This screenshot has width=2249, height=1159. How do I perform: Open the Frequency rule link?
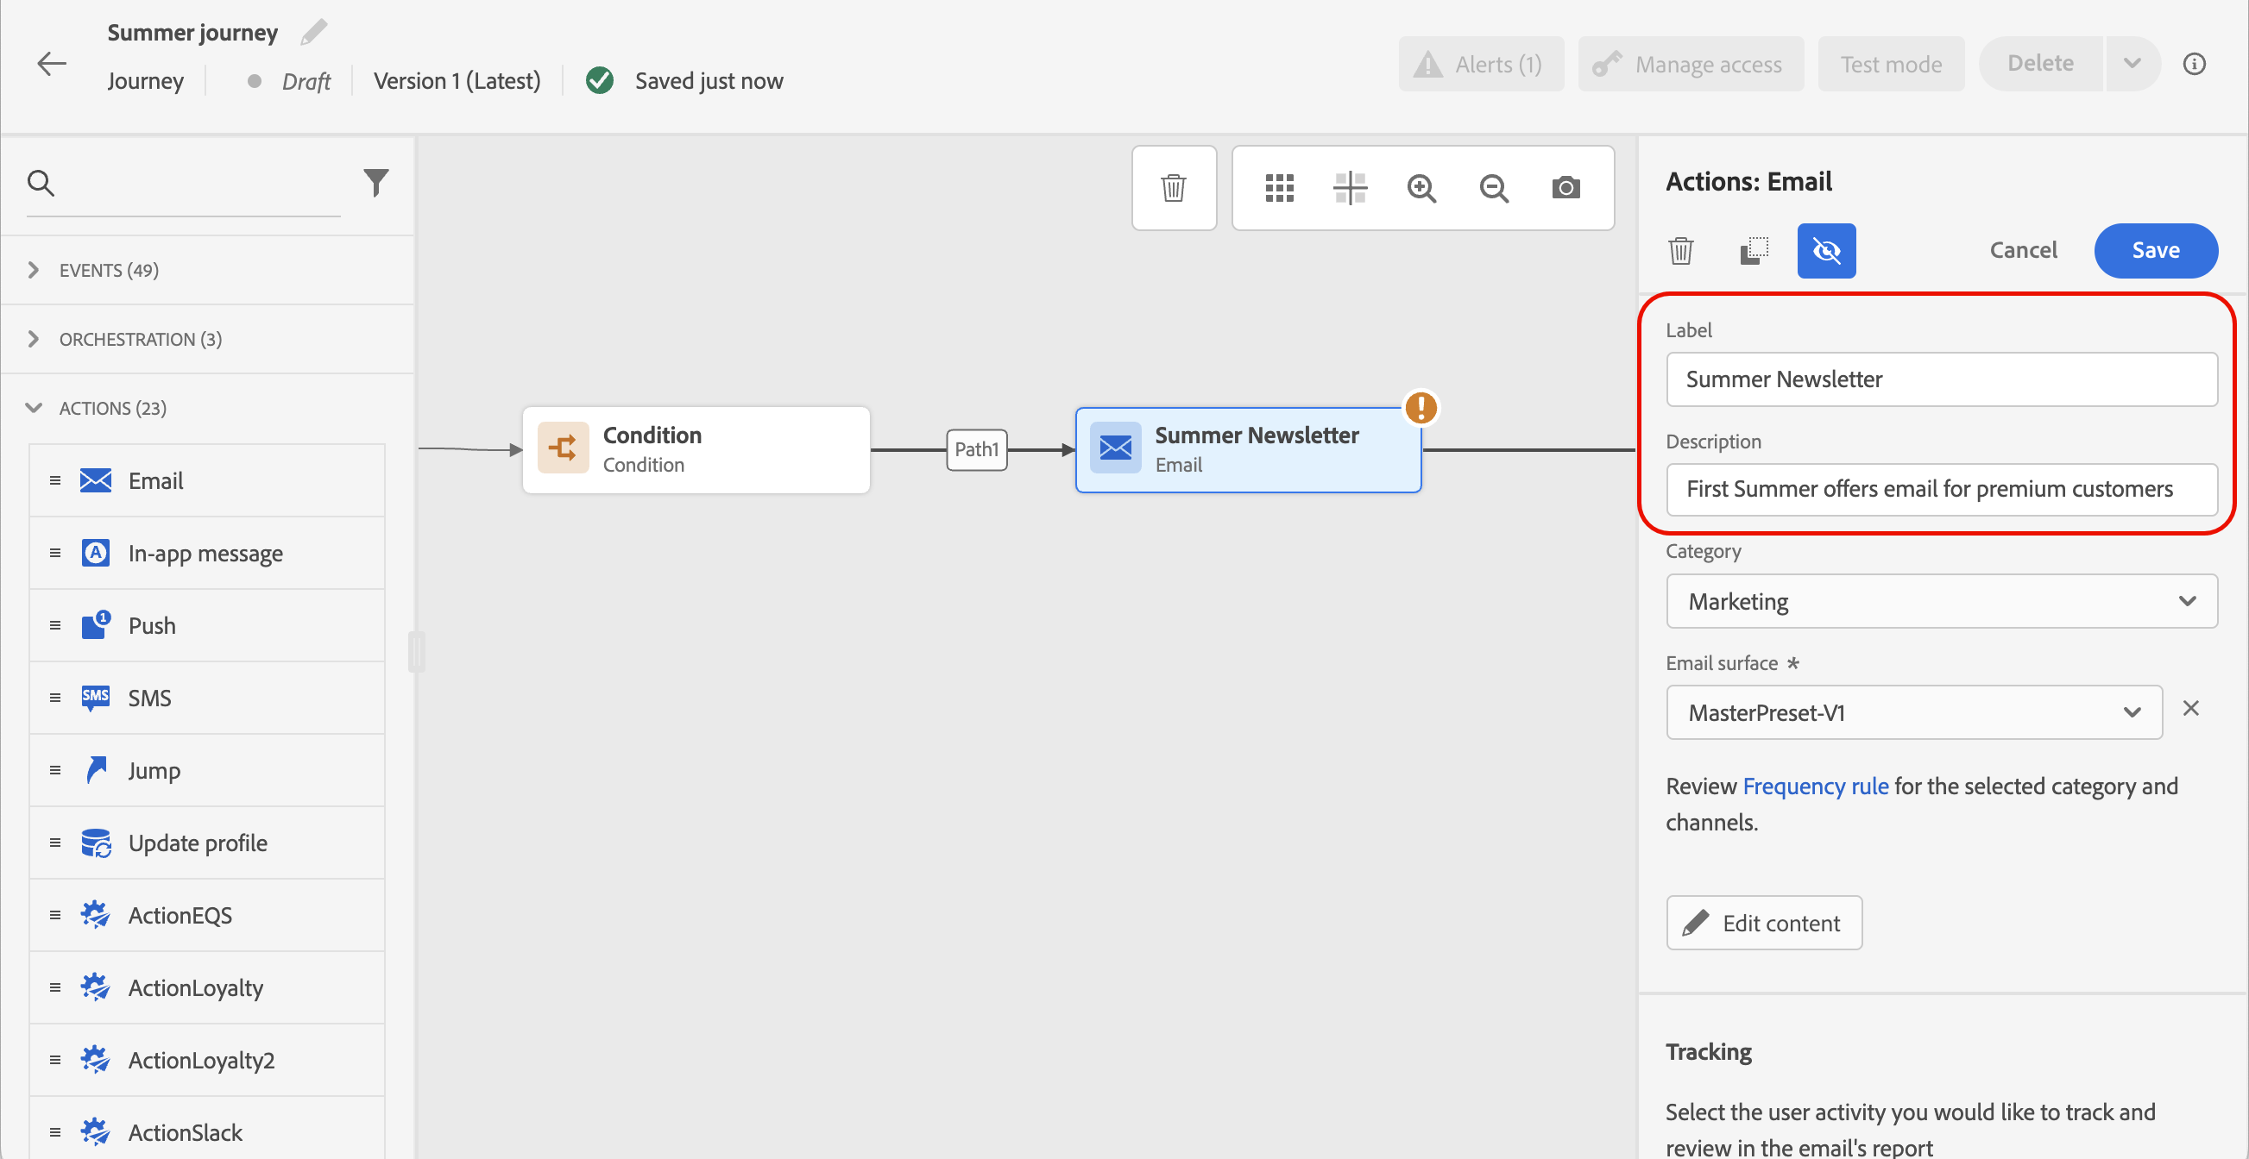click(x=1815, y=786)
